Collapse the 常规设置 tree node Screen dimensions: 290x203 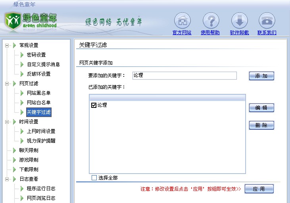7,45
